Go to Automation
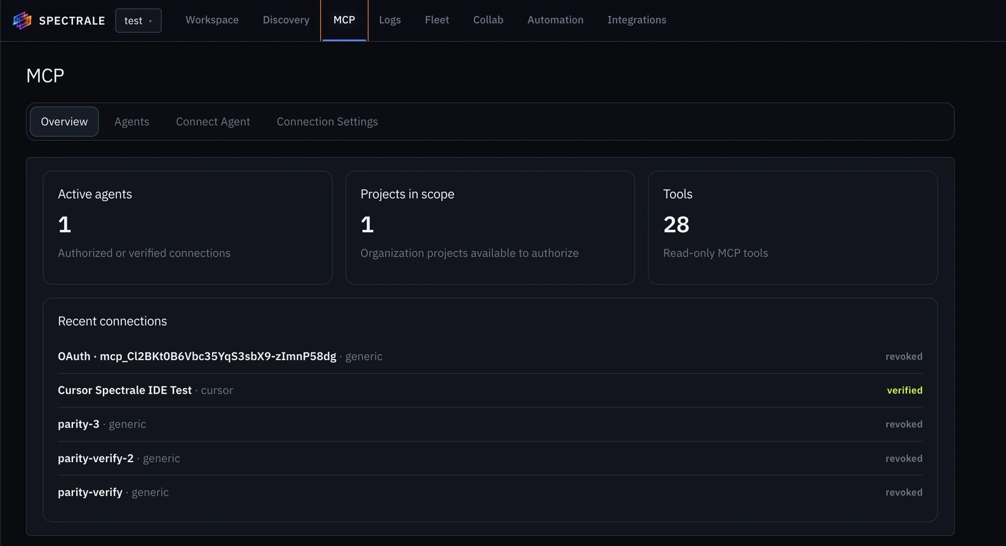 555,20
